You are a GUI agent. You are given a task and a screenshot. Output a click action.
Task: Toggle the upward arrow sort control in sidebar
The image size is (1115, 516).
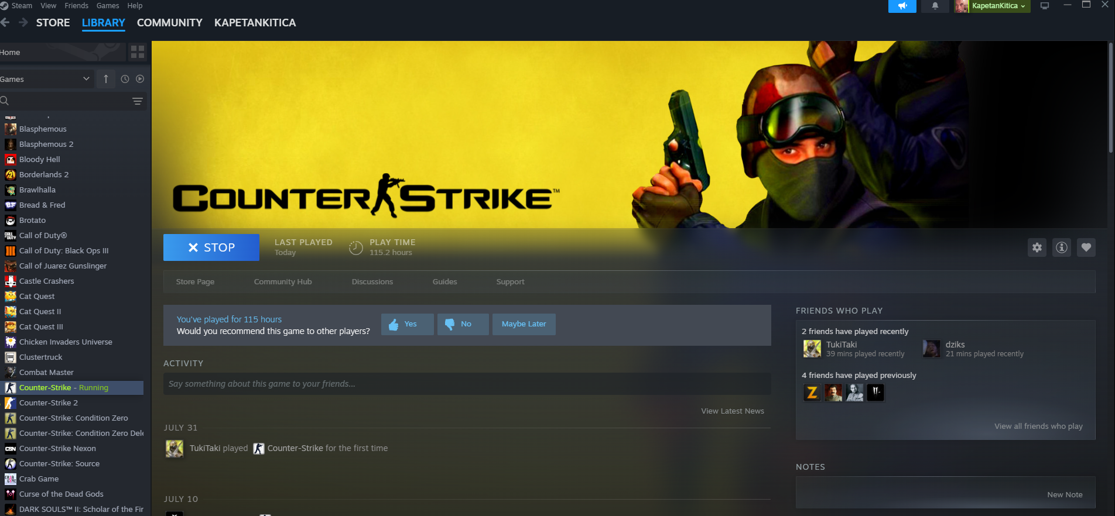(x=106, y=79)
